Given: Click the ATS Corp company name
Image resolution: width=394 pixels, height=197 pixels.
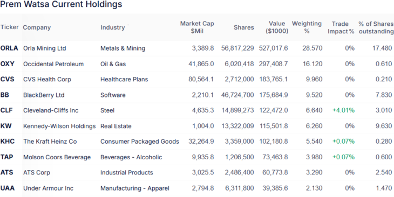Looking at the screenshot, I should (37, 173).
